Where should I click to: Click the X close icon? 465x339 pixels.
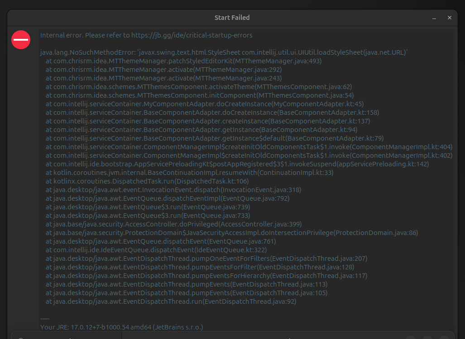449,18
